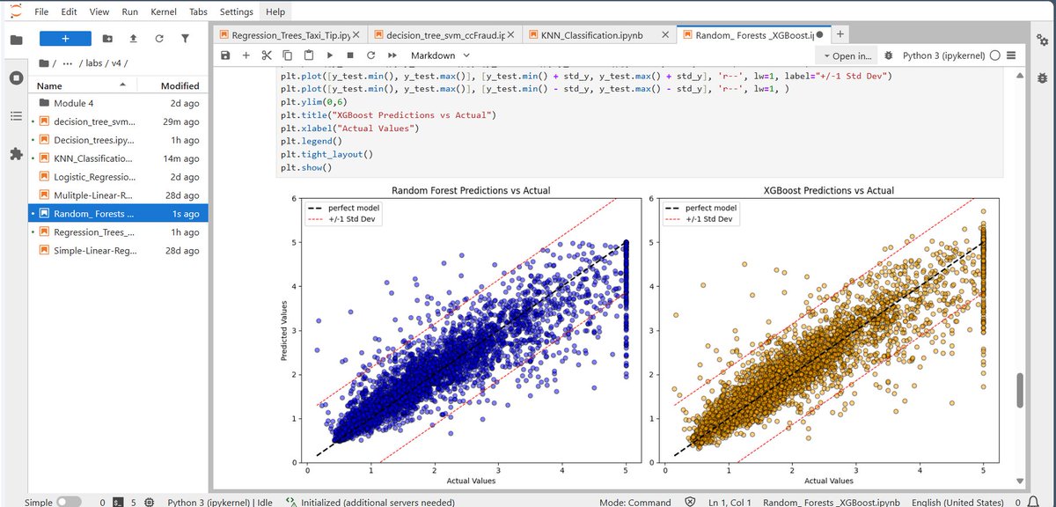Restart kernel and run all cells

click(392, 55)
